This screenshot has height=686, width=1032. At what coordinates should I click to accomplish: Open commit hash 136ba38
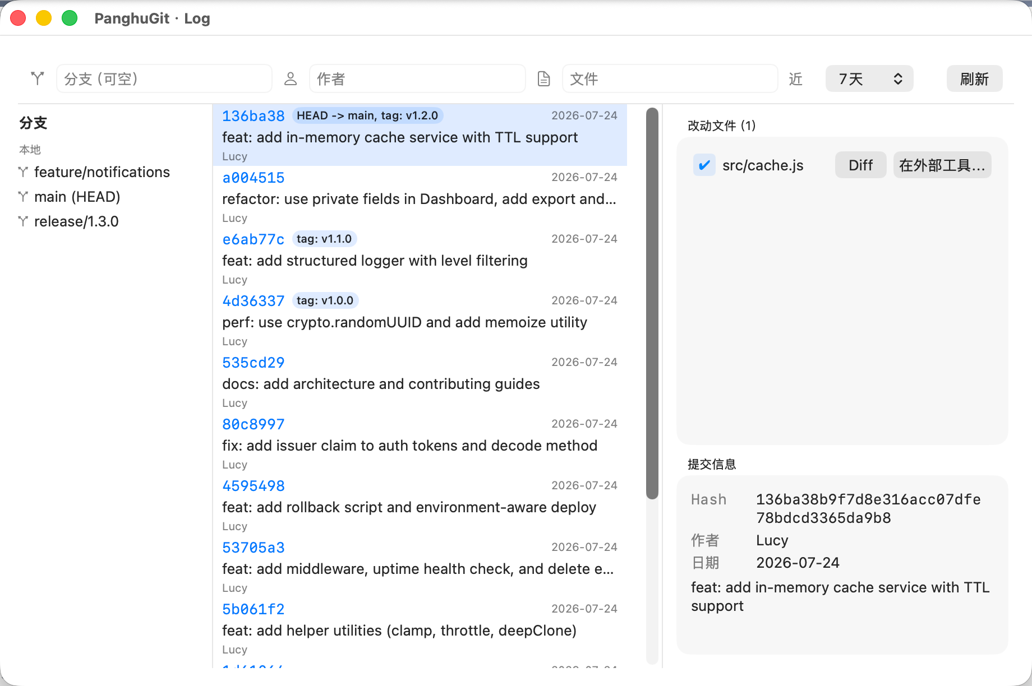pyautogui.click(x=254, y=116)
